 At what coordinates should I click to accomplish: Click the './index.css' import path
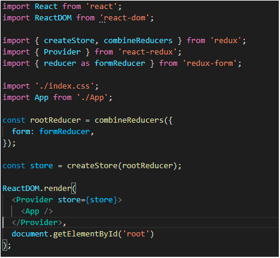tap(65, 86)
